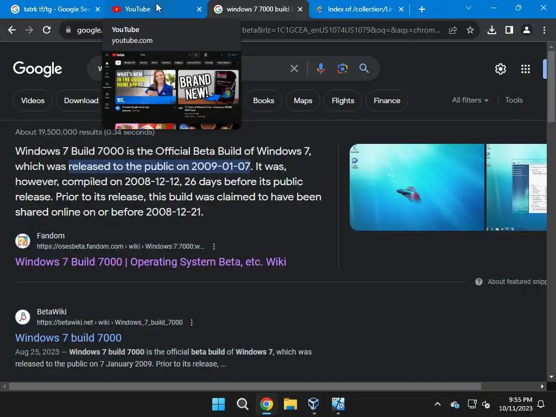Screen dimensions: 556x417
Task: Open Windows taskbar search
Action: pos(243,404)
